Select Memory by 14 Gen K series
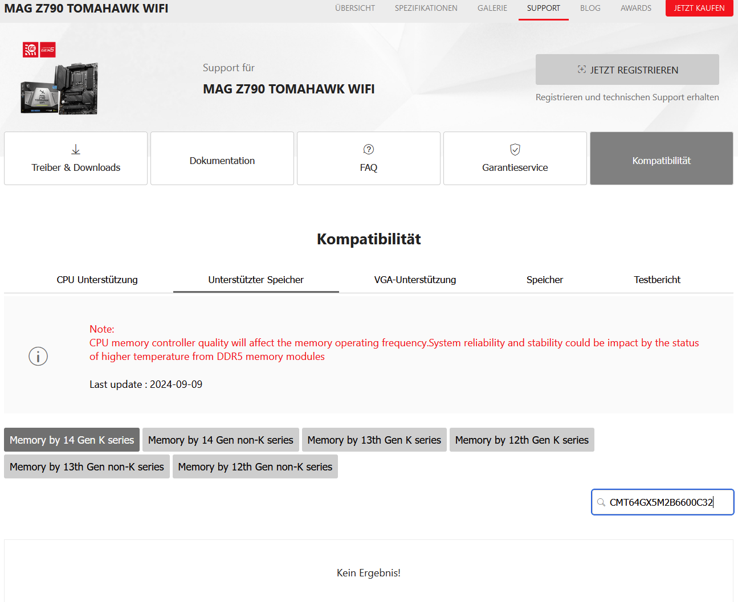738x602 pixels. pyautogui.click(x=72, y=440)
